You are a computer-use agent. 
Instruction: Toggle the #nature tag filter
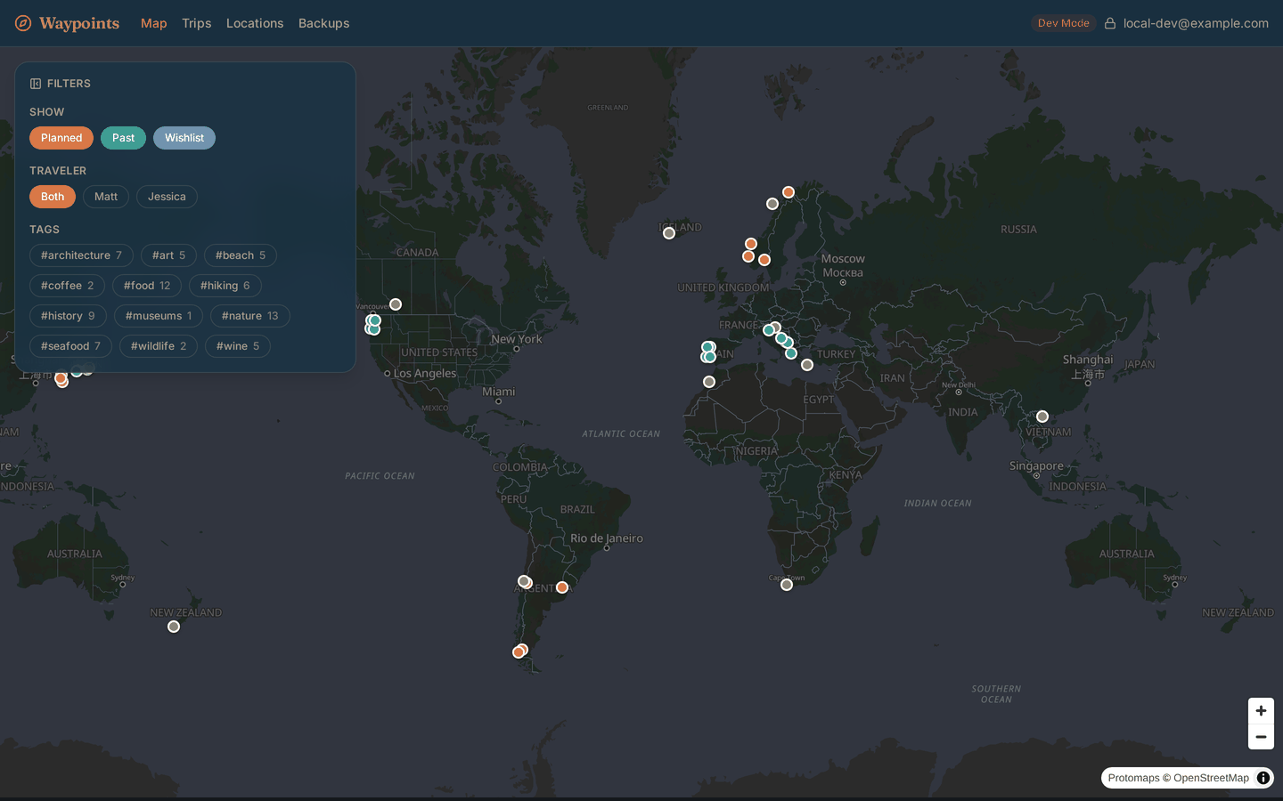click(x=249, y=316)
